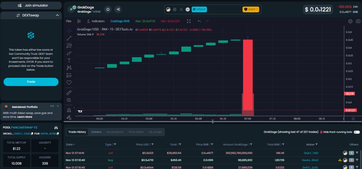Click the three-dots more links icon

point(188,9)
